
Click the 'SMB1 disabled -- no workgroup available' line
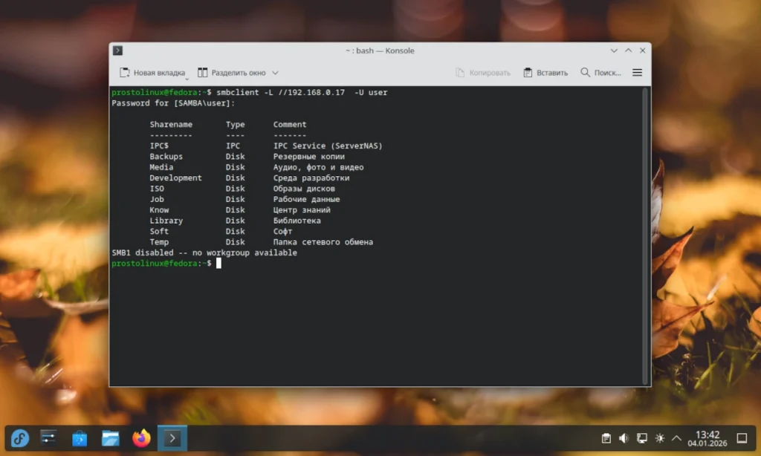[x=204, y=253]
